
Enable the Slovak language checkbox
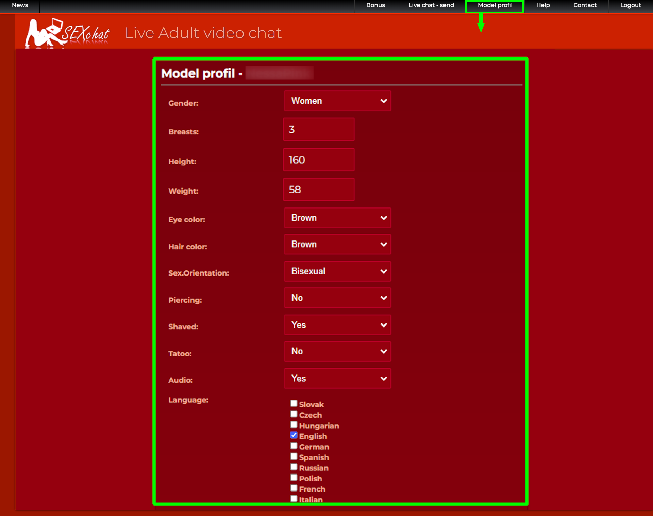coord(294,404)
